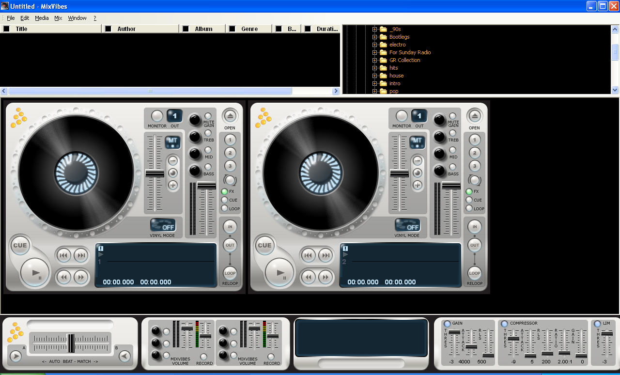Expand the For Sunday Radio folder

point(375,52)
